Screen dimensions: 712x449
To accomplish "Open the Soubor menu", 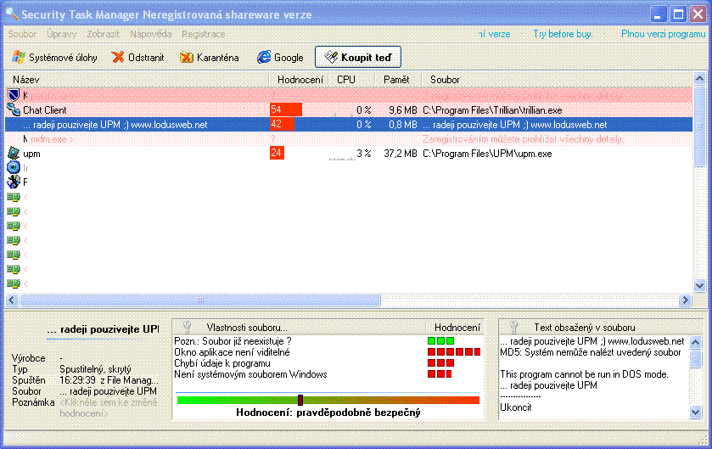I will 22,34.
